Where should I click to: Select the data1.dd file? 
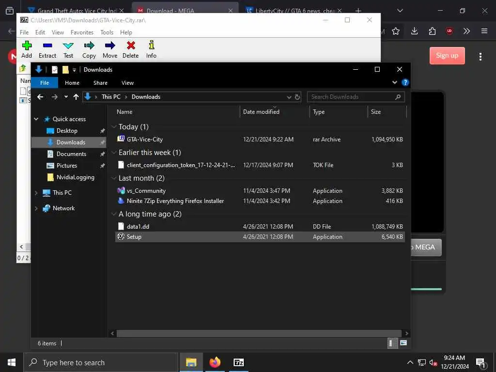click(260, 227)
